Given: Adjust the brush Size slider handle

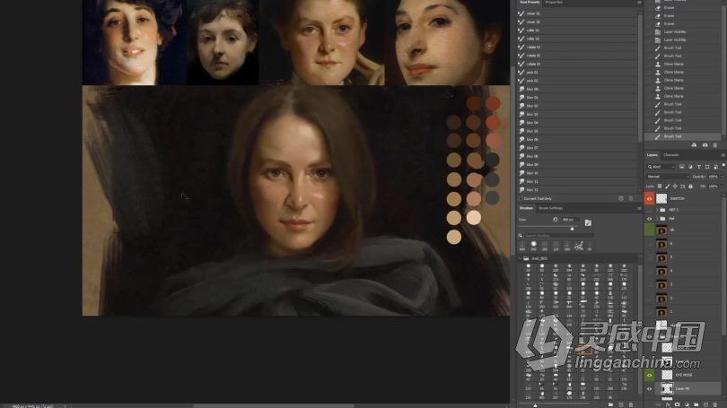Looking at the screenshot, I should click(x=572, y=229).
